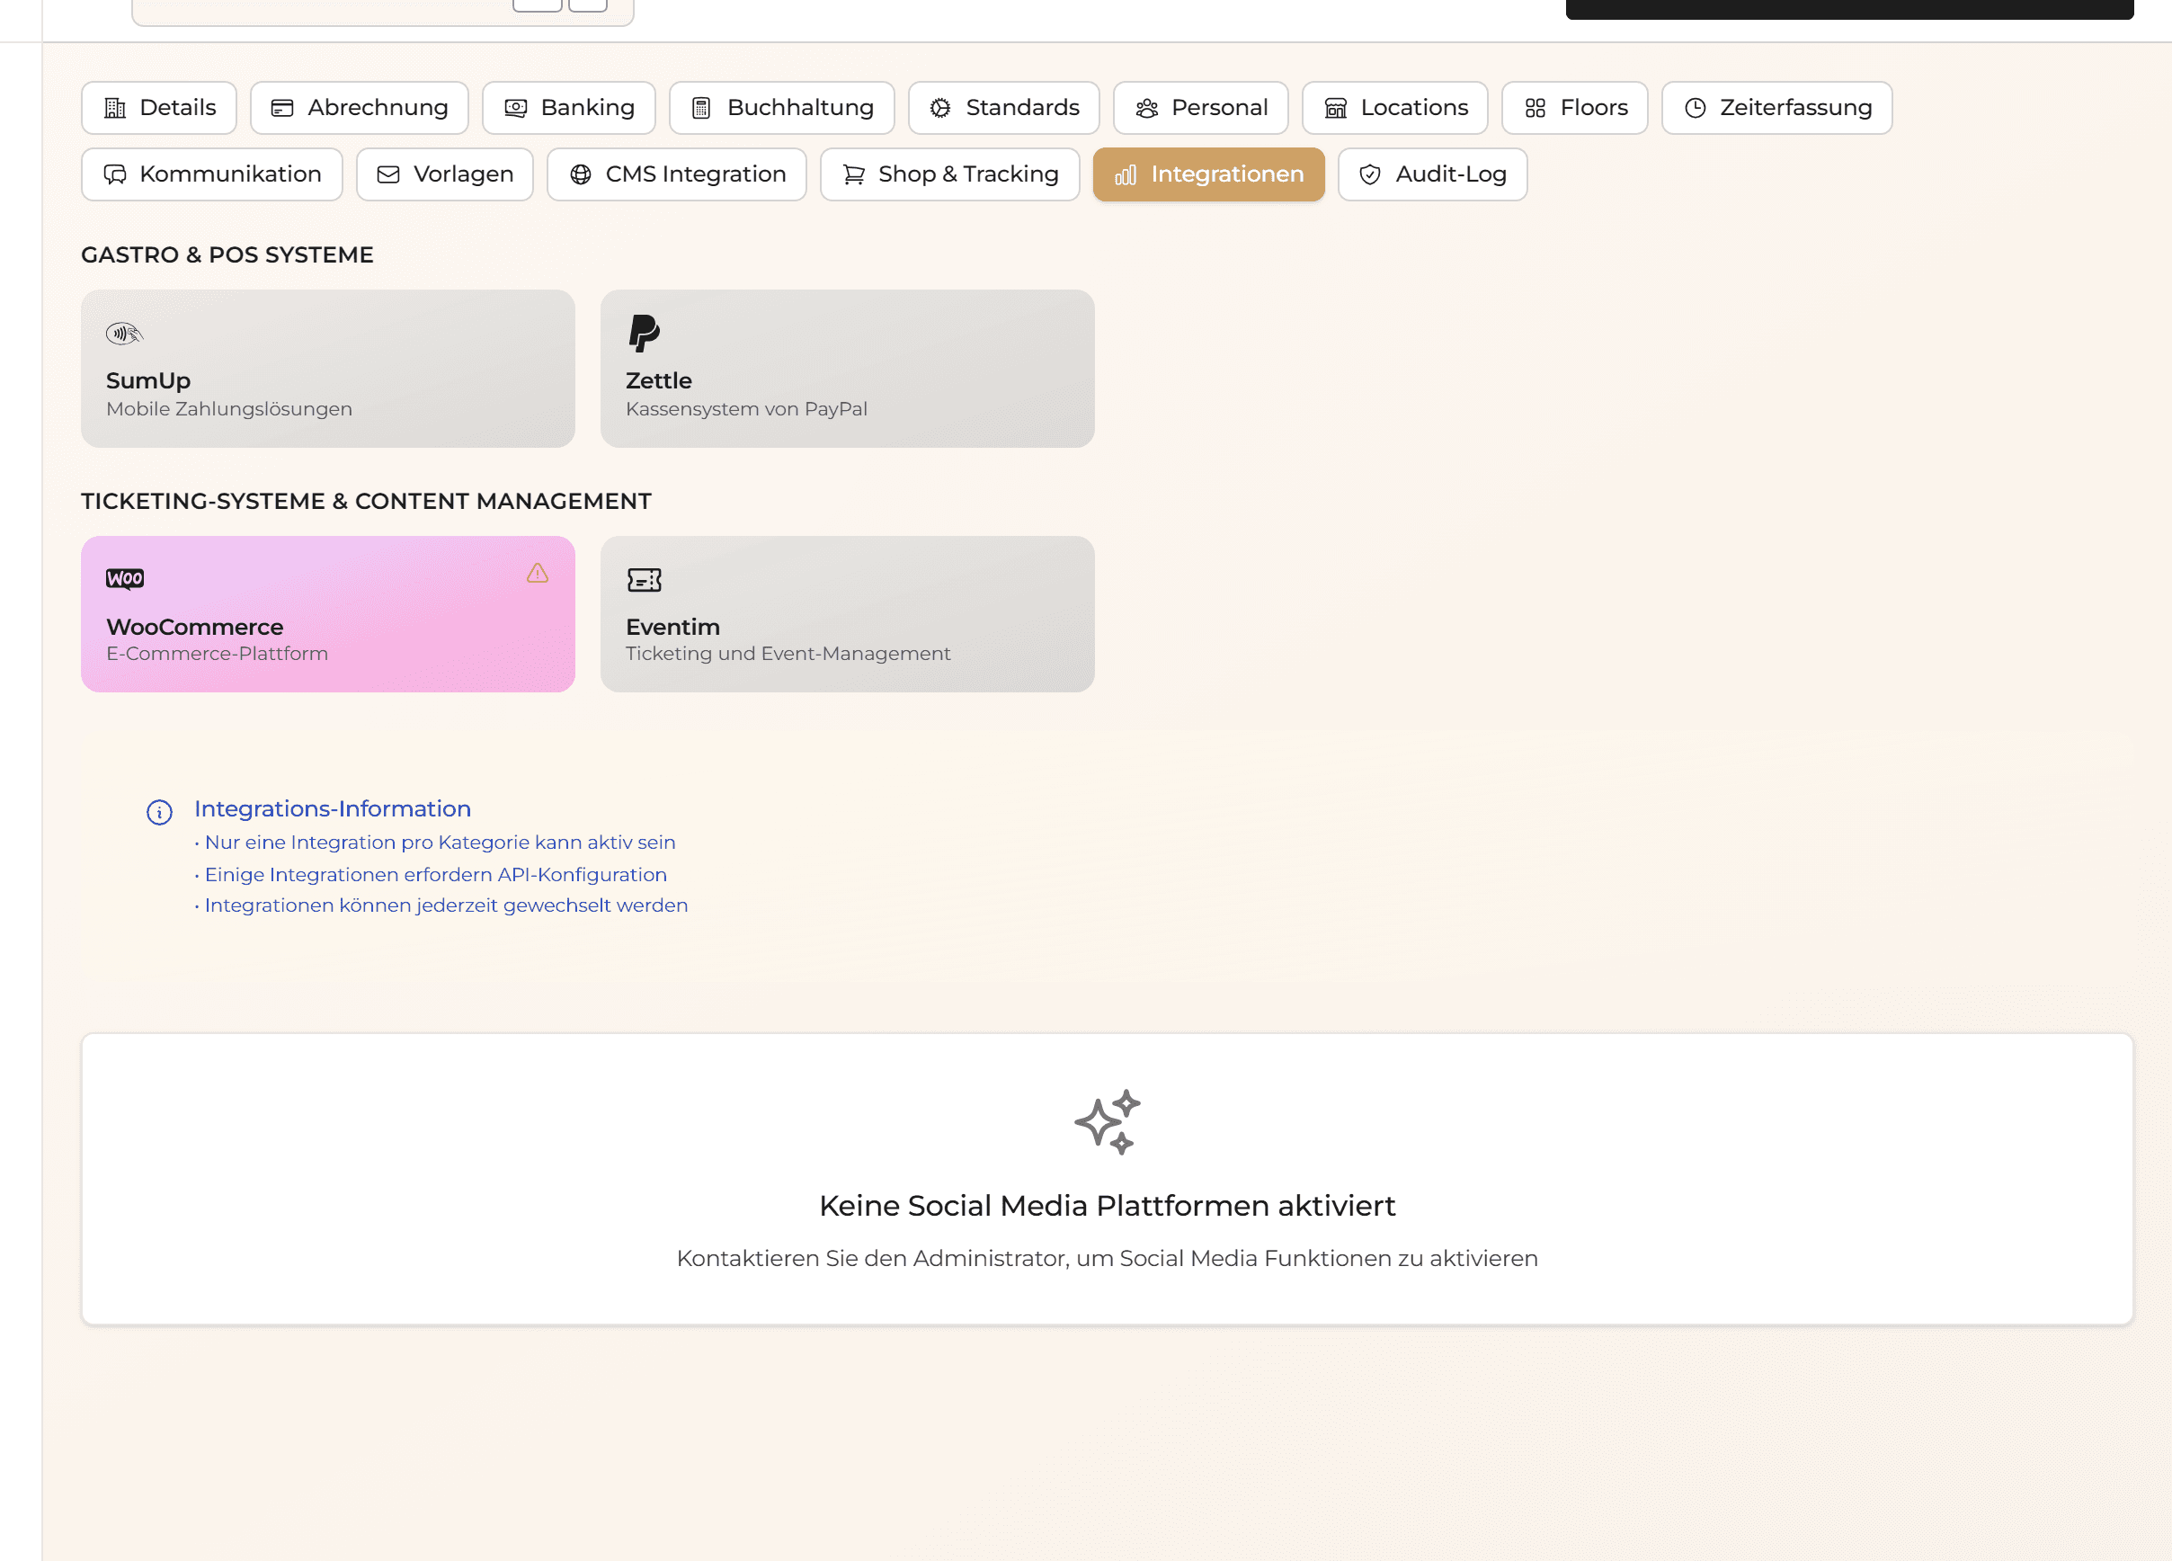The image size is (2172, 1561).
Task: Click the ticket icon on the Eventim card
Action: coord(644,579)
